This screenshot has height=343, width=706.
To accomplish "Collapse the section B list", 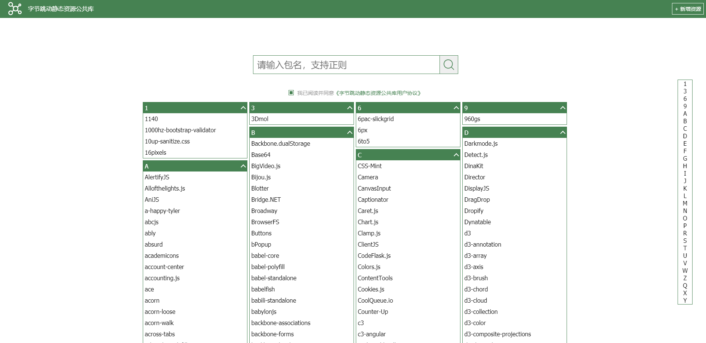I will tap(349, 132).
